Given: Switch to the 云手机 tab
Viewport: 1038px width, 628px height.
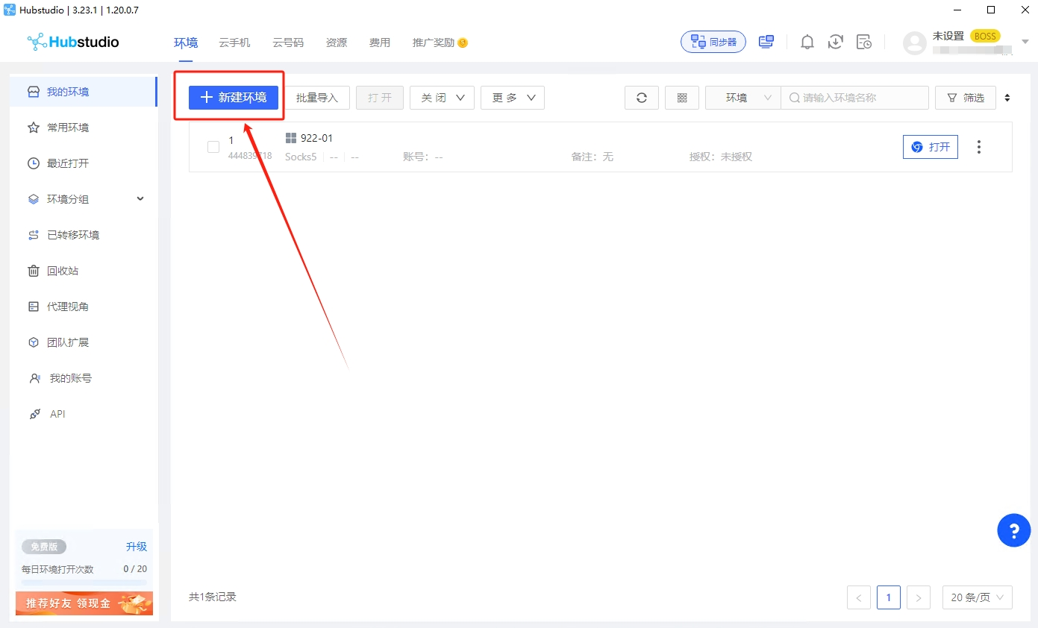Looking at the screenshot, I should pyautogui.click(x=234, y=43).
